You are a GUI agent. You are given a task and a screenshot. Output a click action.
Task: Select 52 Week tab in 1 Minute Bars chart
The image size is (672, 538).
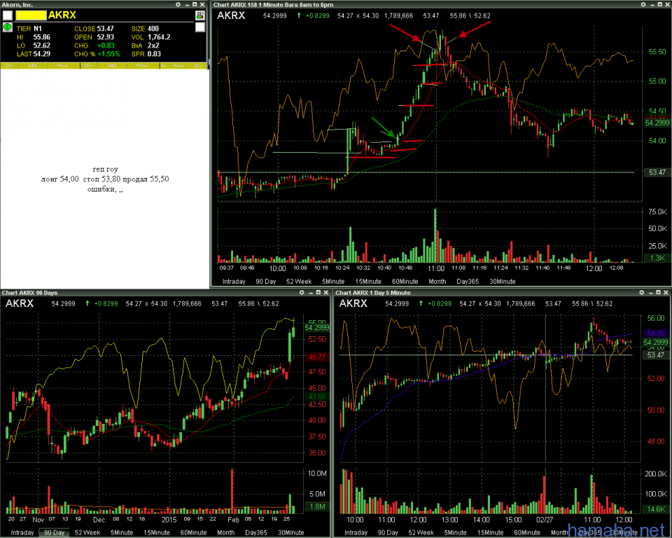[299, 282]
